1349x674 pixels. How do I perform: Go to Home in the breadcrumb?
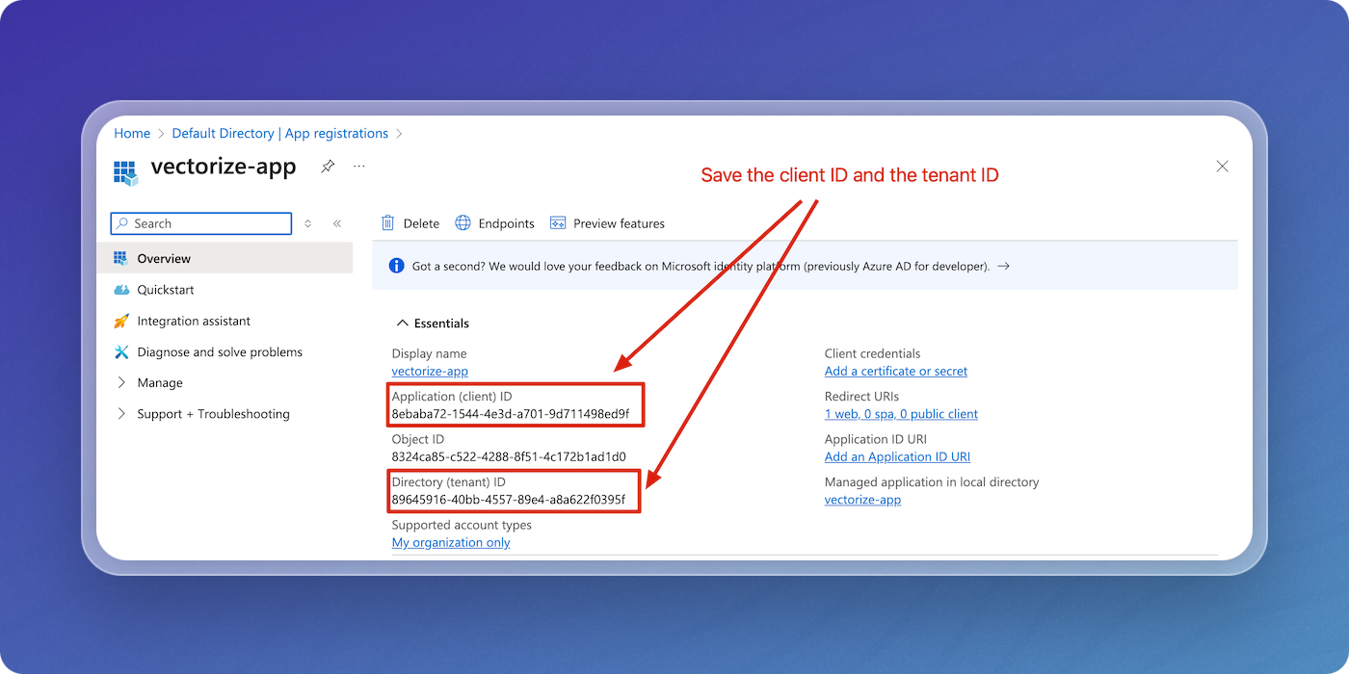point(132,134)
